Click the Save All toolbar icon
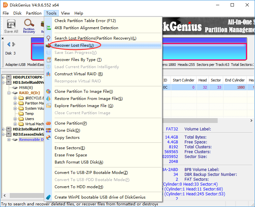The image size is (255, 207). (11, 25)
